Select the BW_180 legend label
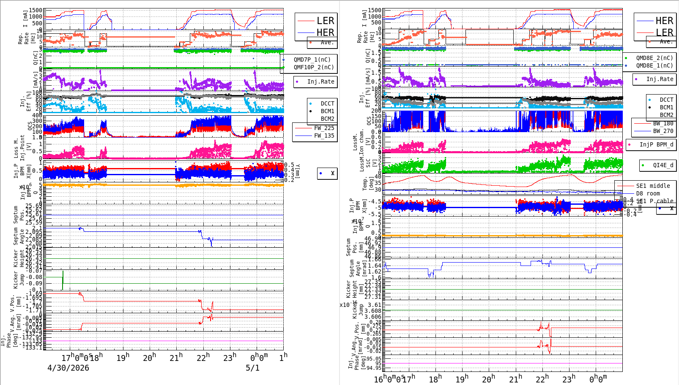Screen dimensions: 679x385 click(x=663, y=123)
